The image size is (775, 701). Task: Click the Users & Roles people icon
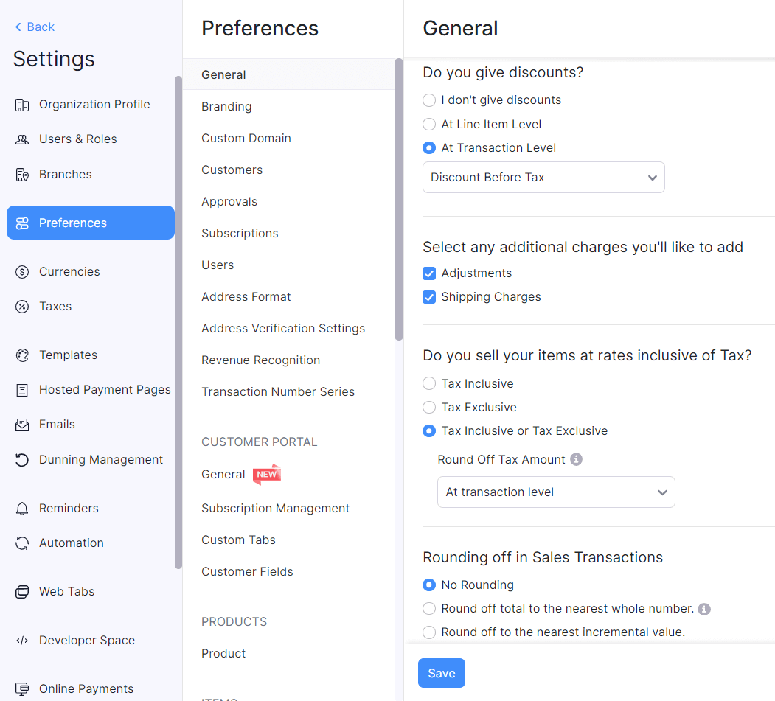point(22,139)
